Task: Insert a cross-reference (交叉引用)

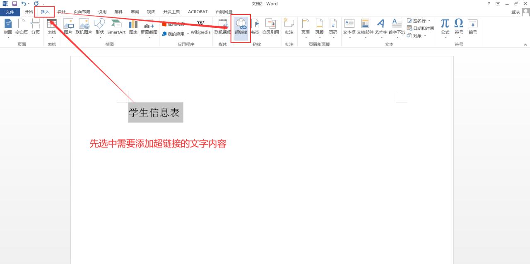Action: (271, 27)
